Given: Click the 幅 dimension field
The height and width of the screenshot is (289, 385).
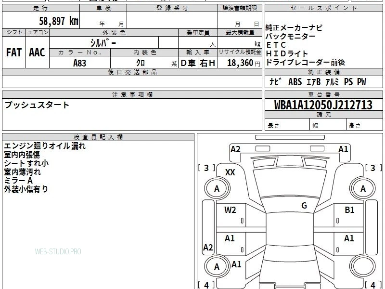Looking at the screenshot, I should pos(328,124).
